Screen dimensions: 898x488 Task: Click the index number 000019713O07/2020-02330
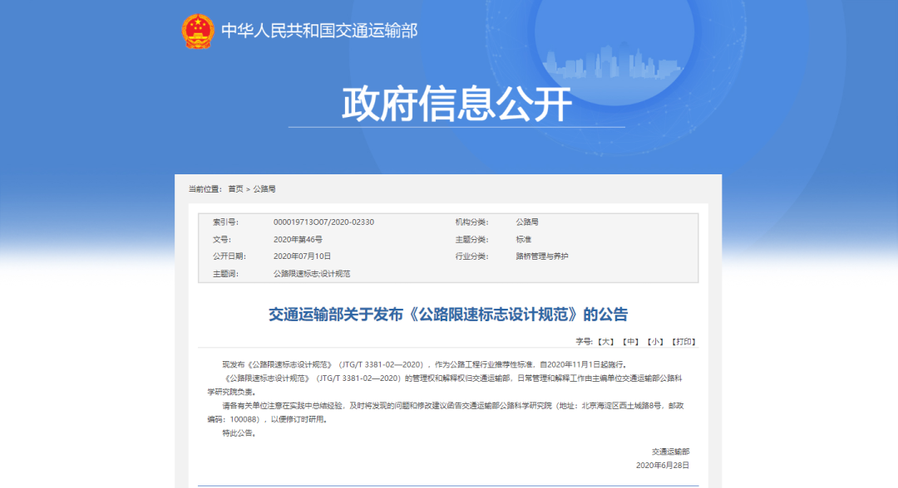click(x=323, y=222)
